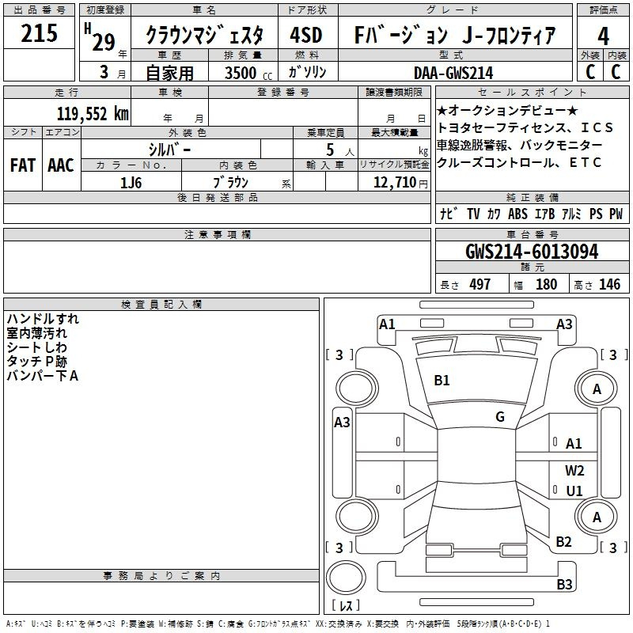The width and height of the screenshot is (633, 633).
Task: Click the 諸元 header
Action: coord(532,267)
